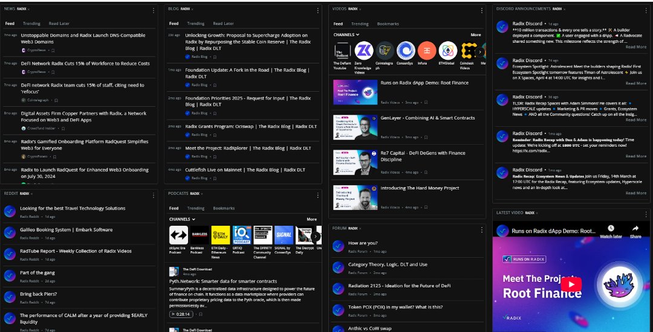The image size is (653, 332).
Task: Select The Decrypt Daily podcast icon
Action: point(305,235)
